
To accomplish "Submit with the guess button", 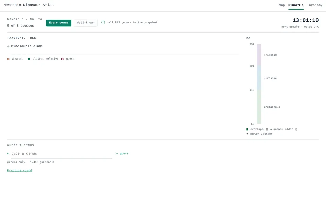I will (122, 153).
